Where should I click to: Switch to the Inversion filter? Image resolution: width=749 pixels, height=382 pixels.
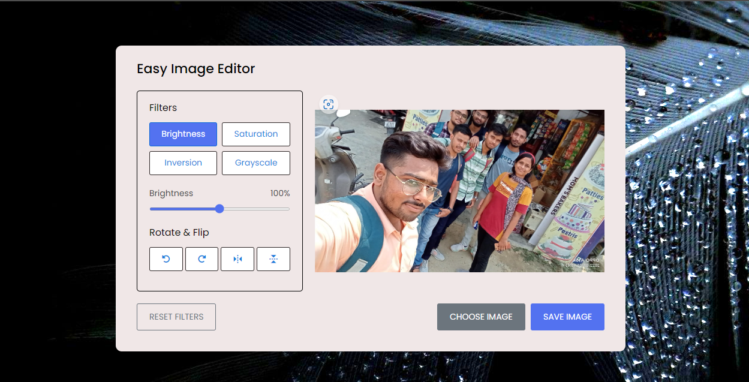tap(183, 163)
